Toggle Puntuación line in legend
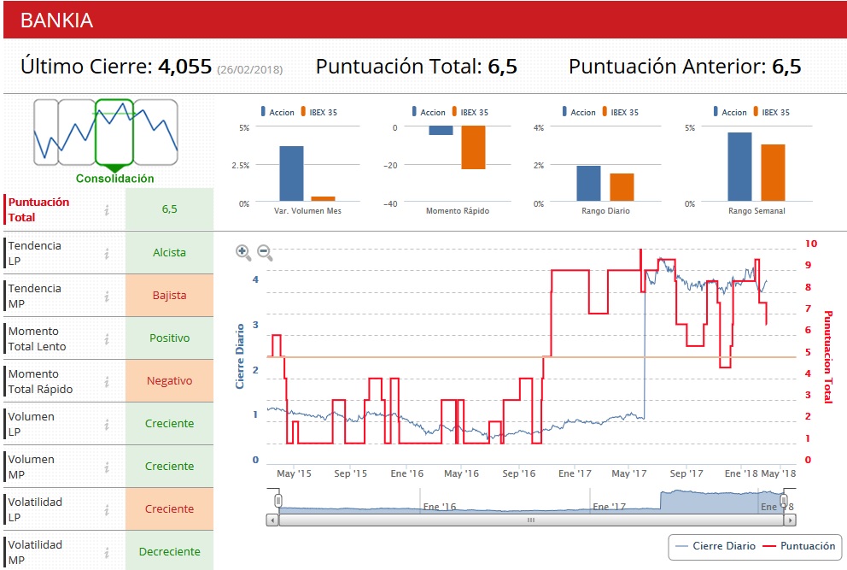Screen dimensions: 847x570 [x=798, y=546]
